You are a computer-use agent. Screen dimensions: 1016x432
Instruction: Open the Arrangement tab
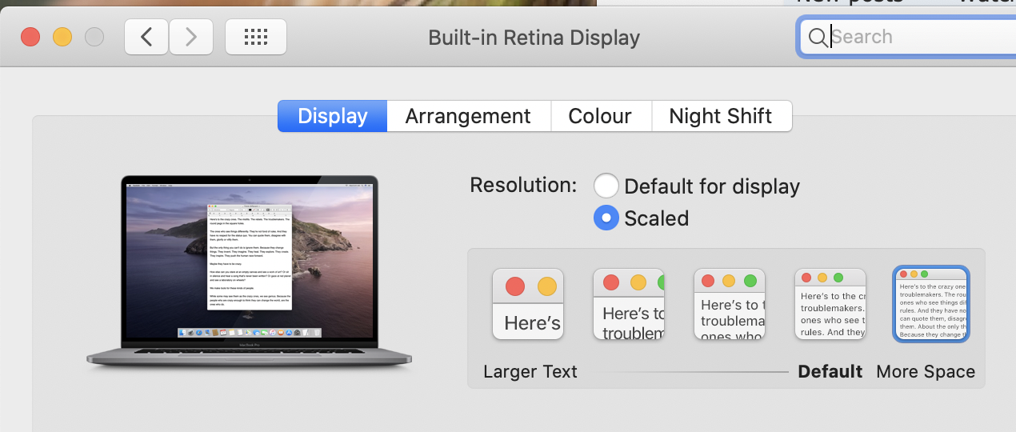pyautogui.click(x=469, y=116)
